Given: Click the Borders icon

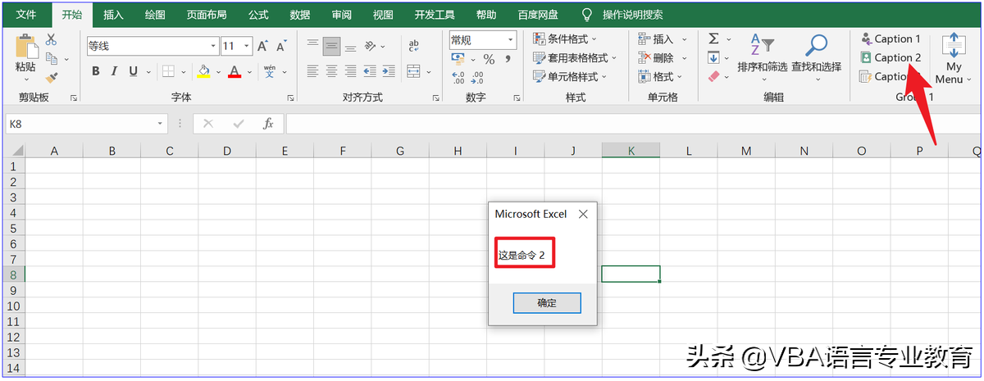Looking at the screenshot, I should [x=167, y=71].
